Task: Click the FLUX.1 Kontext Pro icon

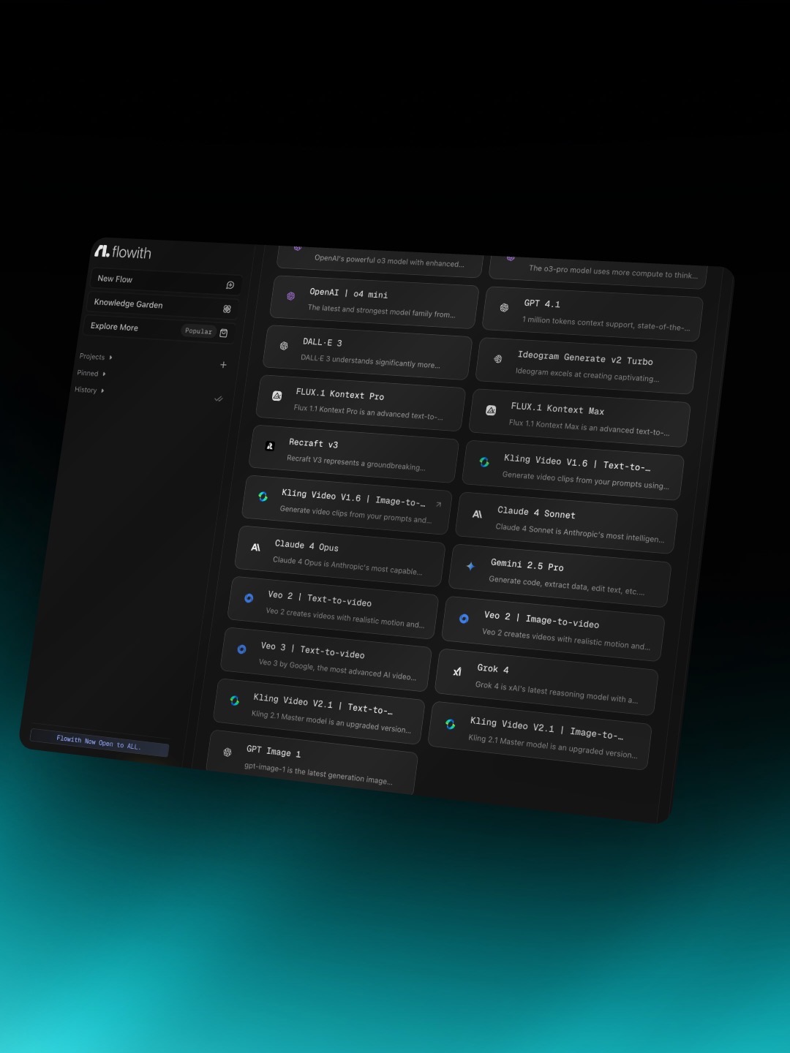Action: 276,396
